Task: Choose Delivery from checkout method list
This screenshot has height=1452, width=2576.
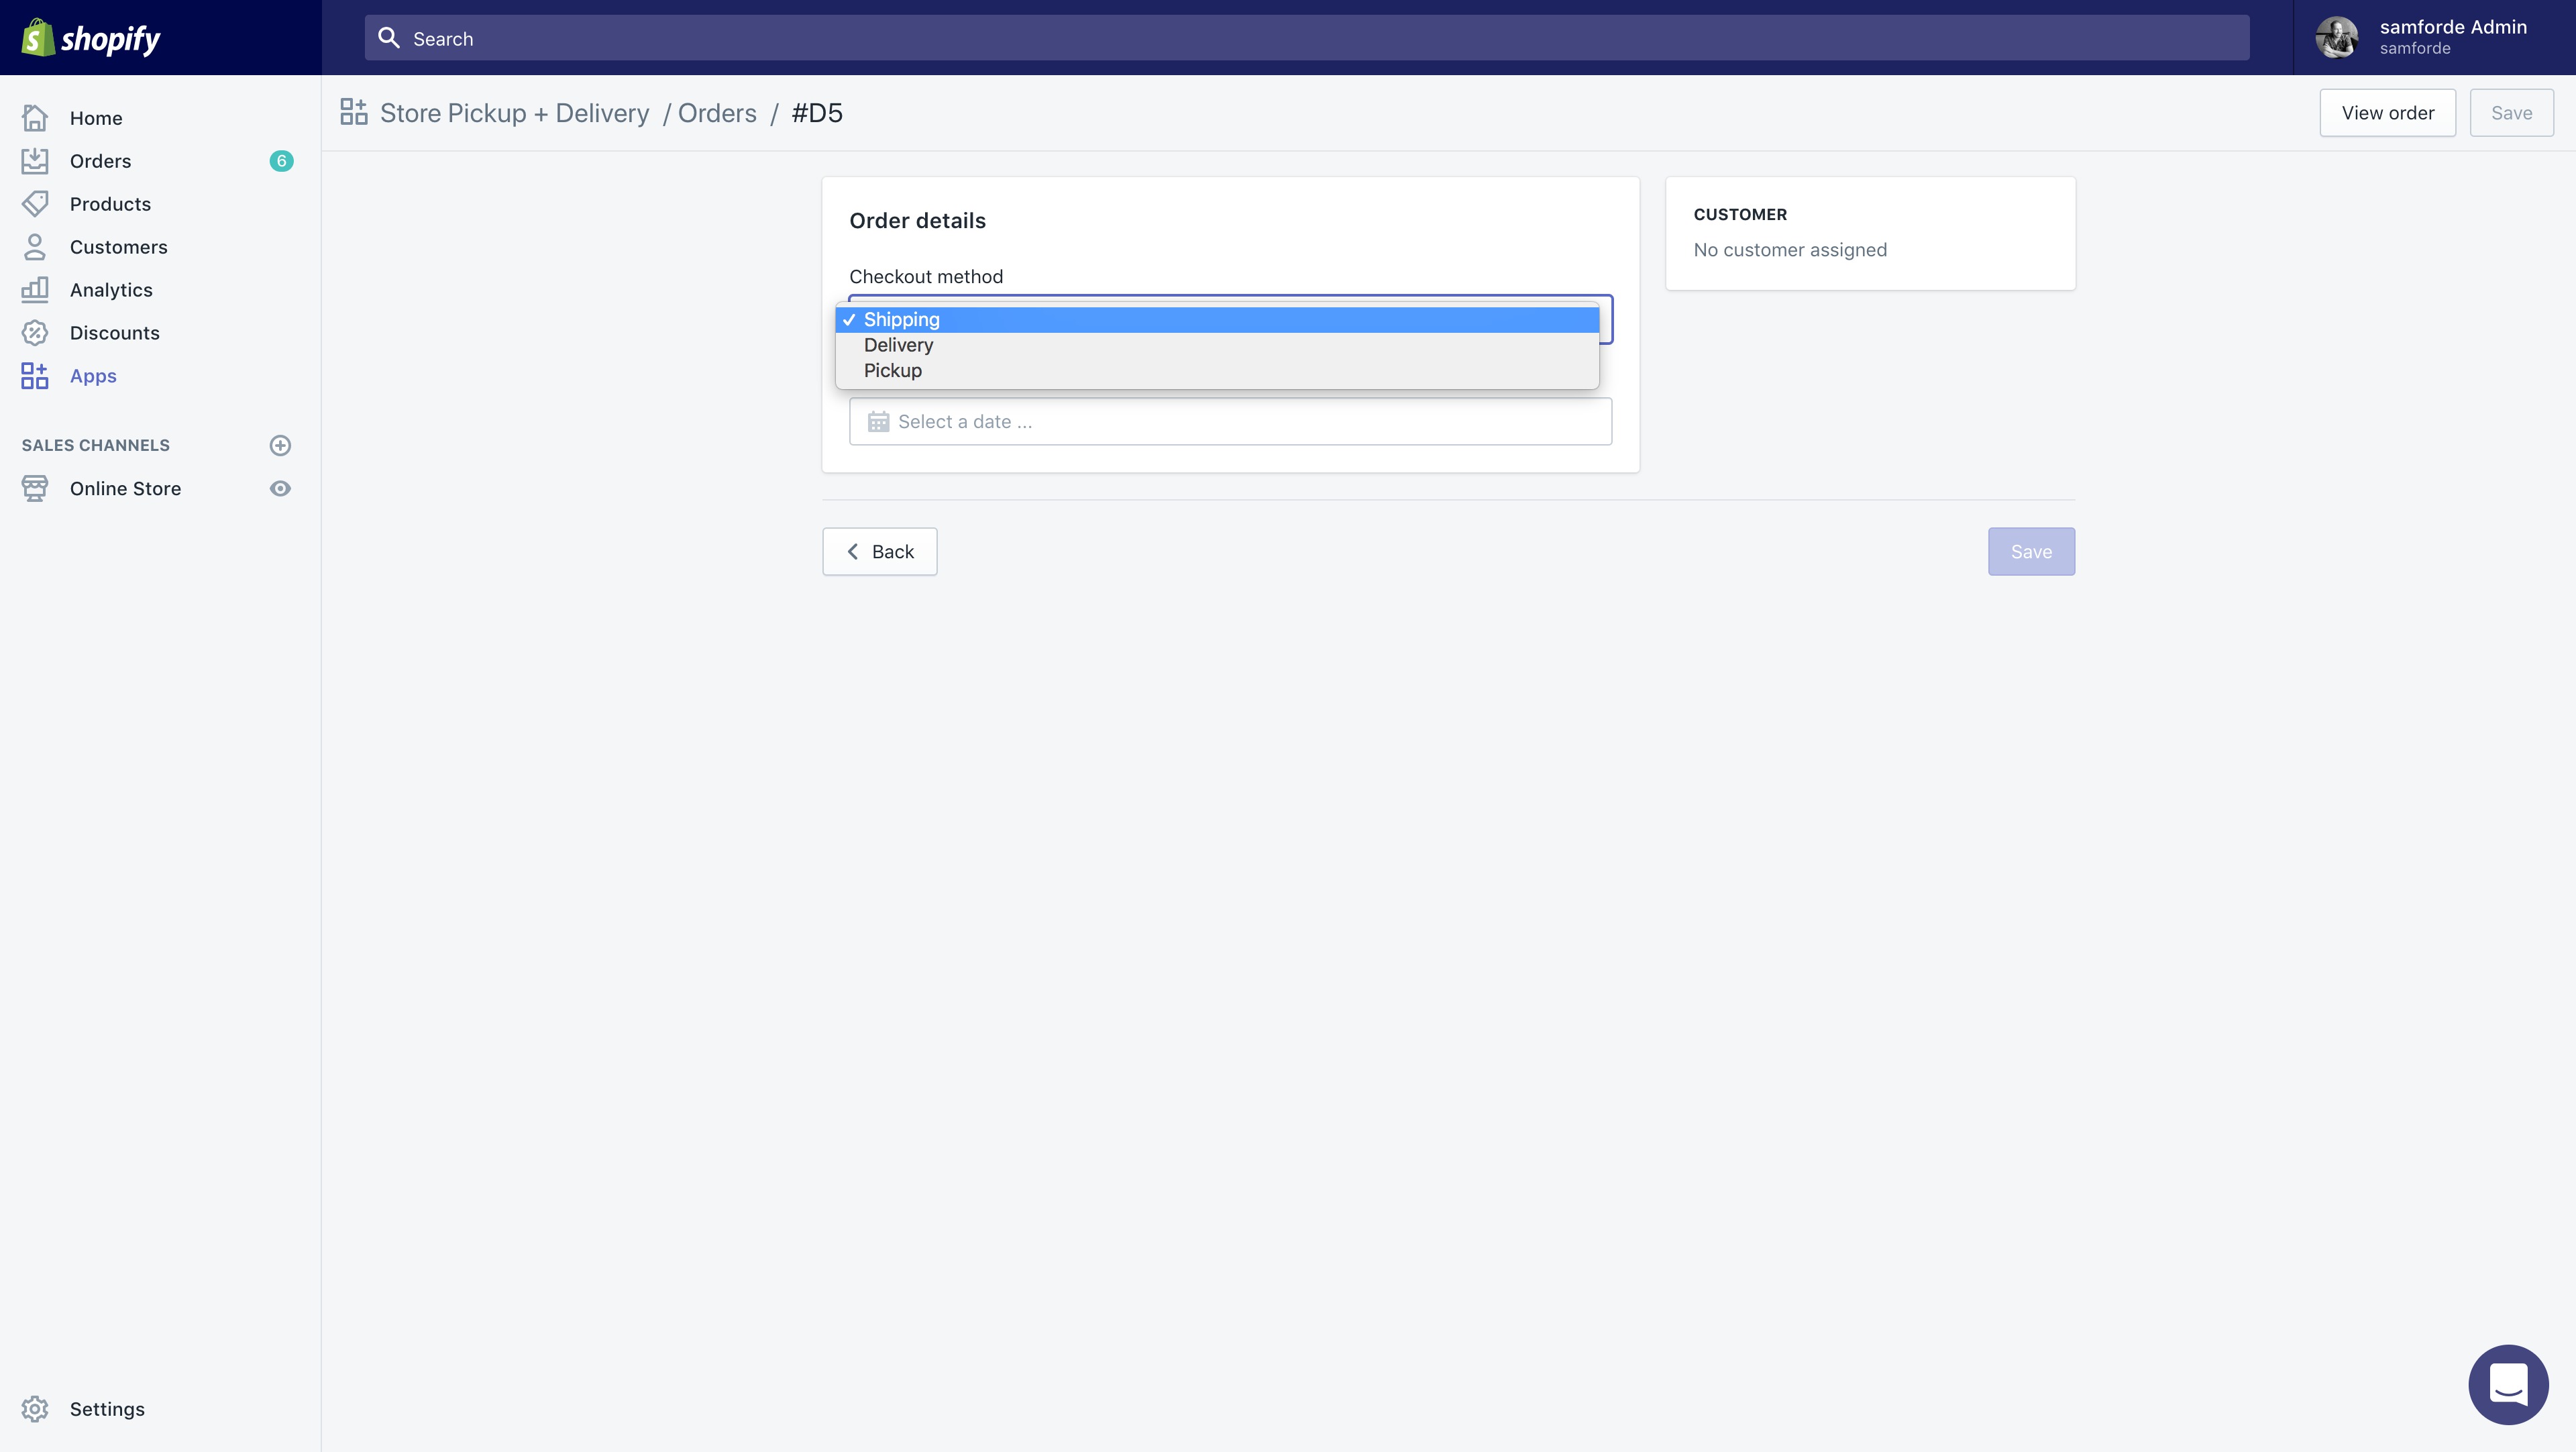Action: coord(898,345)
